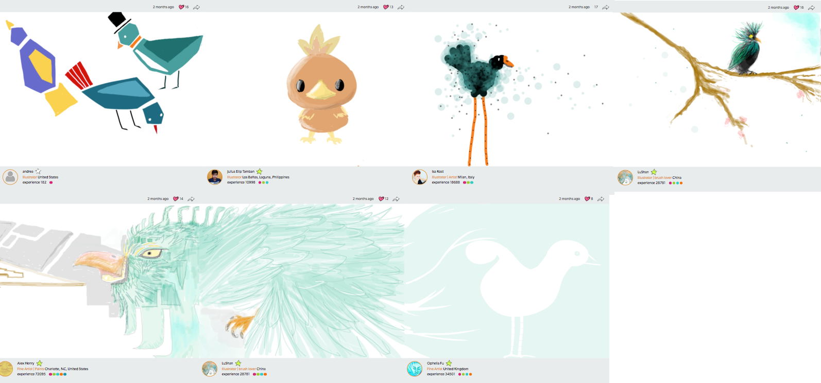Share andrea's geometric birds artwork

(196, 7)
